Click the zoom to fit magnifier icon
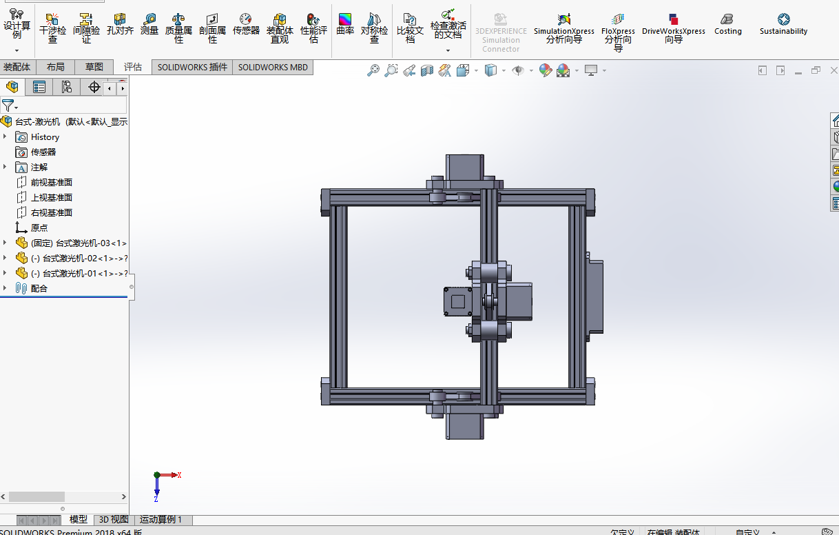The width and height of the screenshot is (839, 535). [x=373, y=70]
